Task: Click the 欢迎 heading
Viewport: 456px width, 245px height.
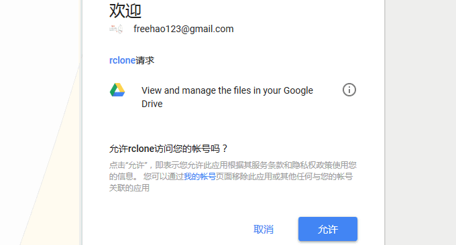Action: 125,11
